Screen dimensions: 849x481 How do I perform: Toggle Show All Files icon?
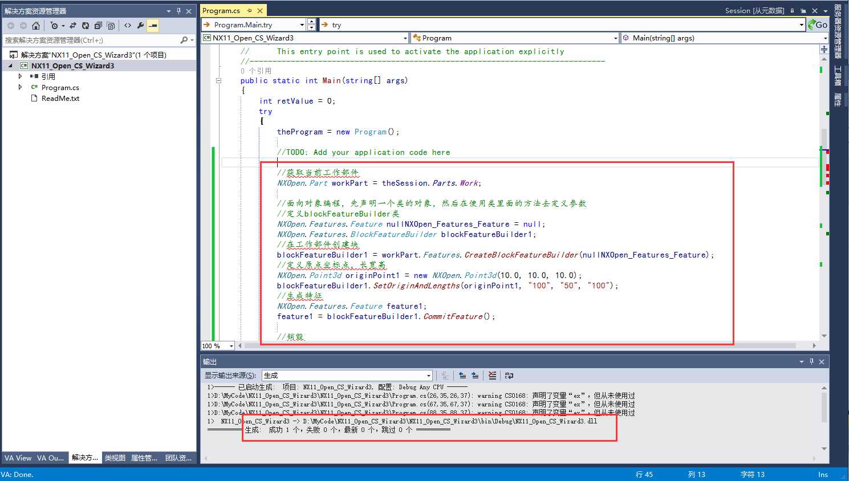tap(111, 26)
